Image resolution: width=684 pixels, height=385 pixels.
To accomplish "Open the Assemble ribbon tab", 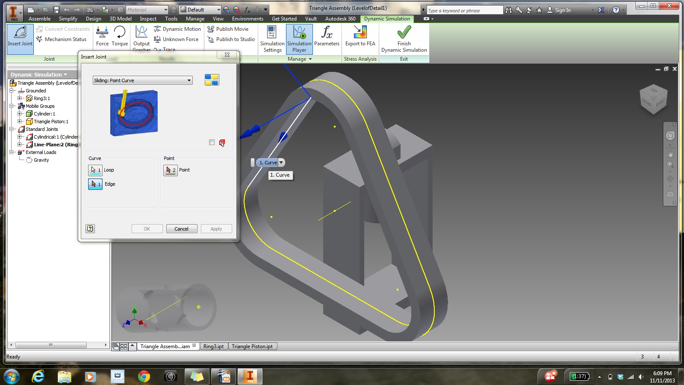I will [x=39, y=19].
